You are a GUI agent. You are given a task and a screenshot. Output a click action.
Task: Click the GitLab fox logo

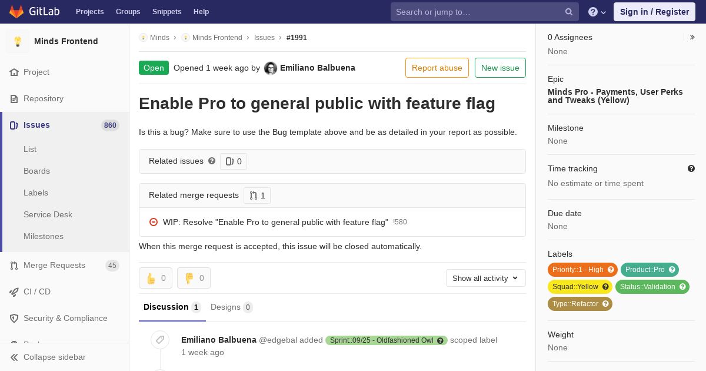(16, 12)
